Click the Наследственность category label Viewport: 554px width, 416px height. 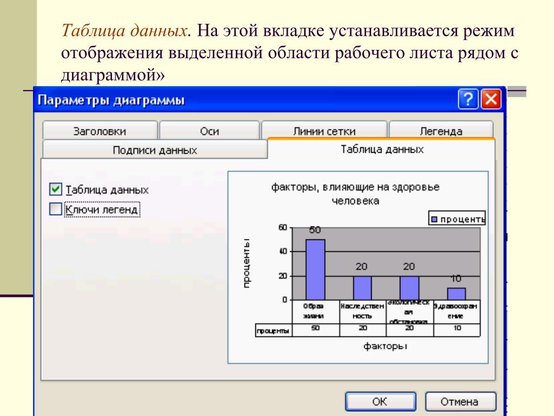tap(362, 311)
